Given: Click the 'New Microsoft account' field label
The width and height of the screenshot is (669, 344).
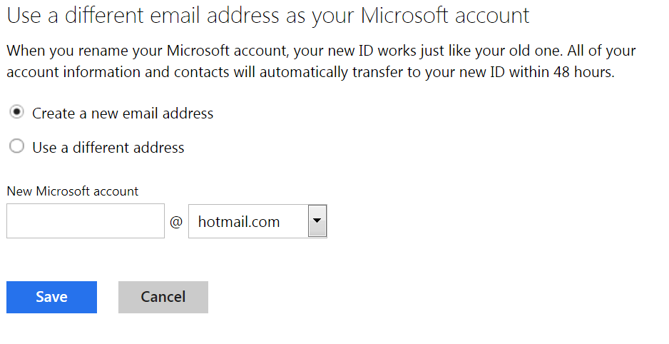Looking at the screenshot, I should (73, 191).
